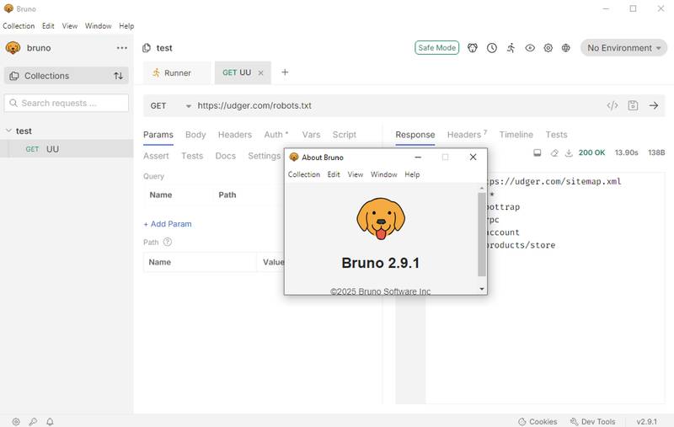Click the send request arrow icon
The height and width of the screenshot is (427, 674).
click(653, 106)
